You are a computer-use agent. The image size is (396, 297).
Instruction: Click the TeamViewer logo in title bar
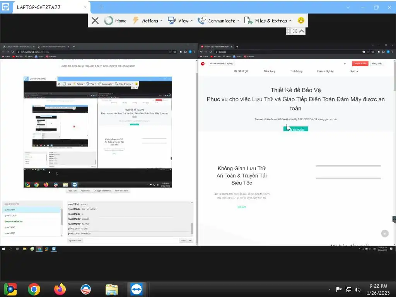tap(5, 7)
